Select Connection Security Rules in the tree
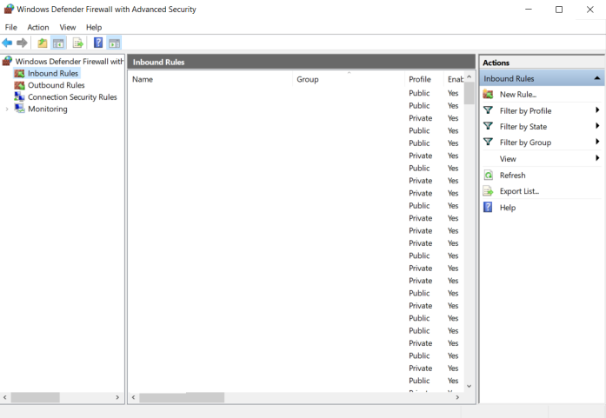The image size is (606, 418). [x=72, y=97]
